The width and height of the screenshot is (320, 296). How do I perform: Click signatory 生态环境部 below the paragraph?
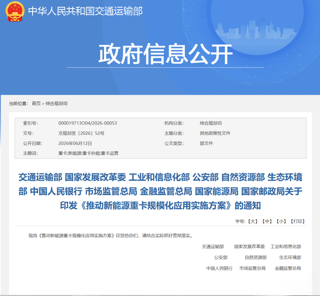coord(290,258)
